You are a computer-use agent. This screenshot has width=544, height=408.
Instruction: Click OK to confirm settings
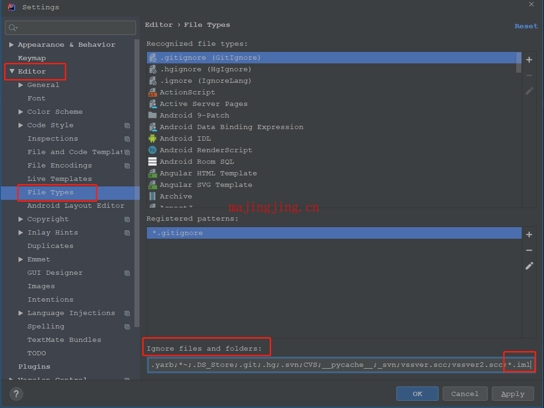click(417, 394)
